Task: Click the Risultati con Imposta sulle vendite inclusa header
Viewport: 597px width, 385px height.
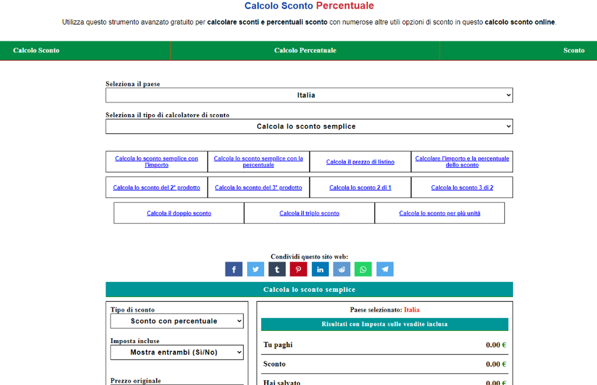Action: pyautogui.click(x=385, y=324)
